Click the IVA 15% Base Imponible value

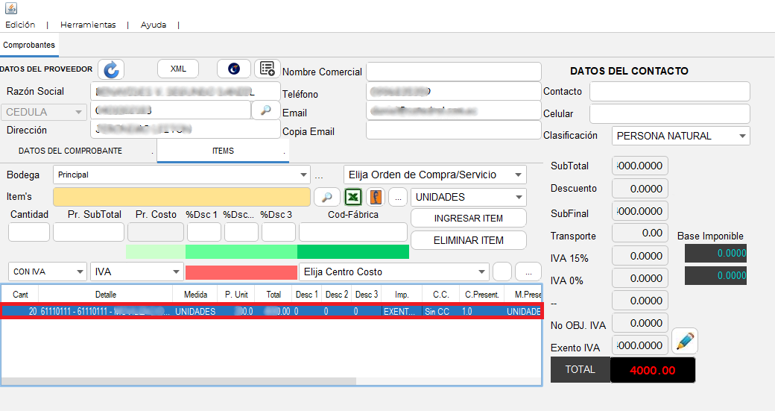tap(715, 253)
